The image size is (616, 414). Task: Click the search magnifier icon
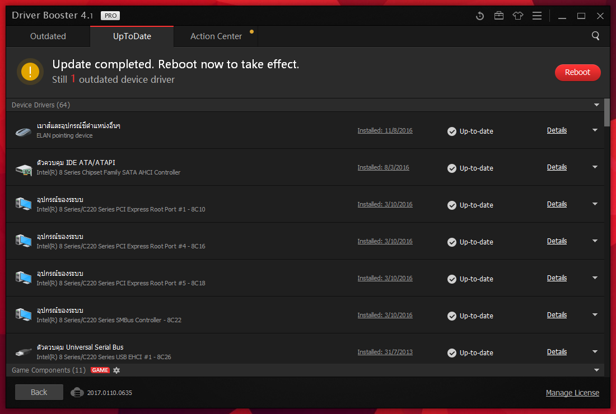click(595, 36)
